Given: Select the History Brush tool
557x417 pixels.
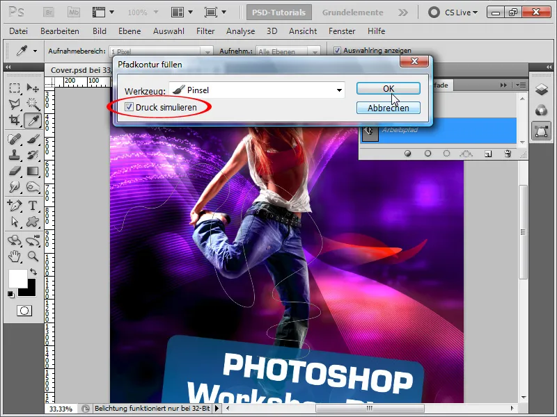Looking at the screenshot, I should [x=33, y=155].
